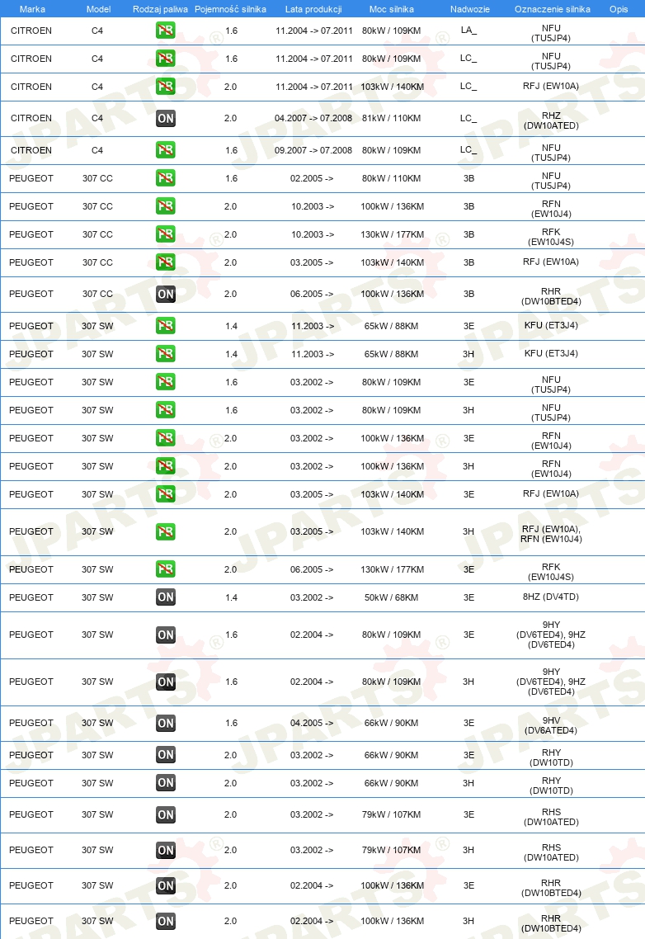The height and width of the screenshot is (939, 645).
Task: Select the 80kW / 110KM power cell
Action: pos(391,178)
